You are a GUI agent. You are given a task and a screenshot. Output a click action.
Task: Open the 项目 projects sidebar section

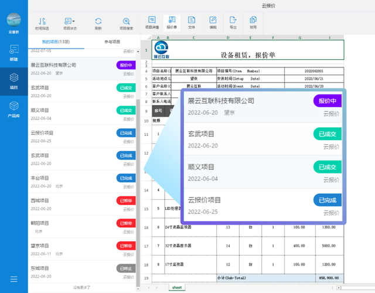tap(14, 81)
